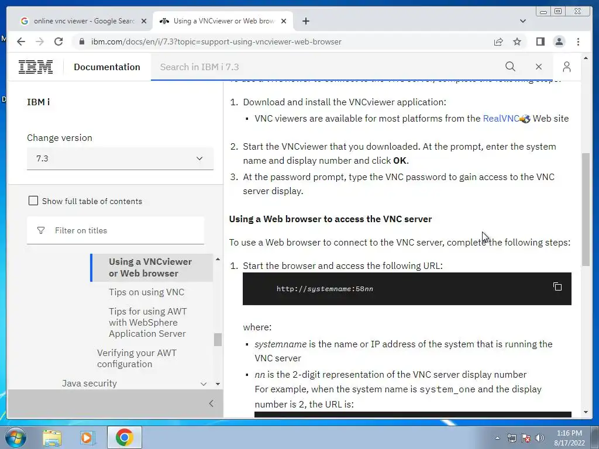Open the tab search chevron
Image resolution: width=599 pixels, height=449 pixels.
tap(522, 22)
